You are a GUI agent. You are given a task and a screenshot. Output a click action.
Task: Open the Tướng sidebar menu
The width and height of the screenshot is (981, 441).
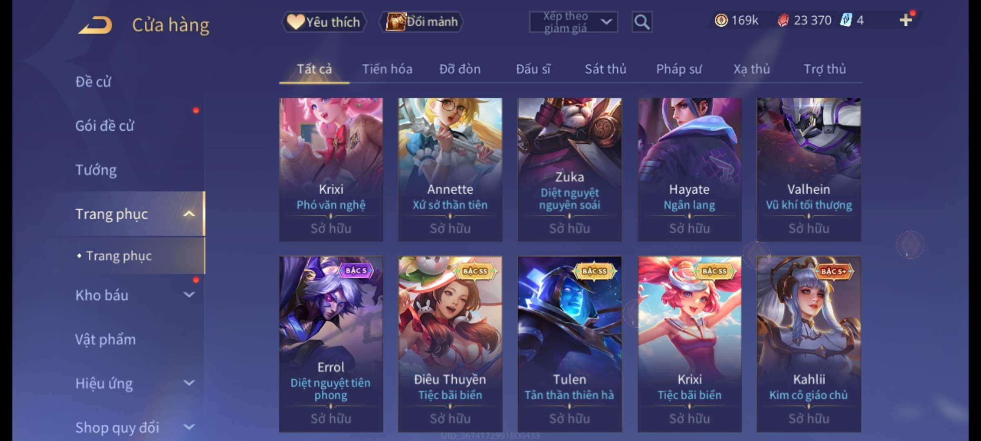click(x=96, y=170)
